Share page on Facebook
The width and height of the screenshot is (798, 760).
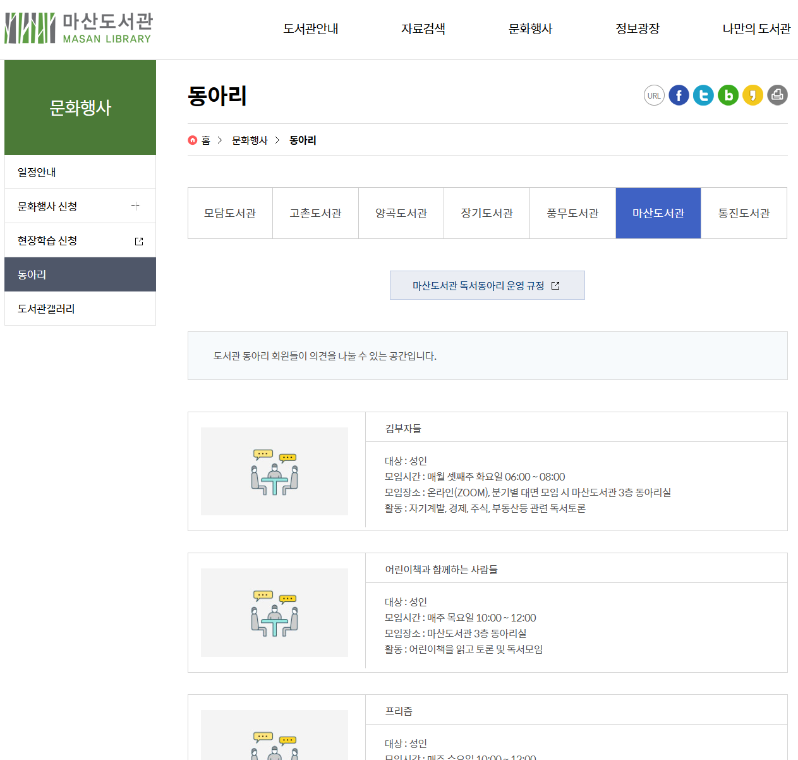[679, 95]
